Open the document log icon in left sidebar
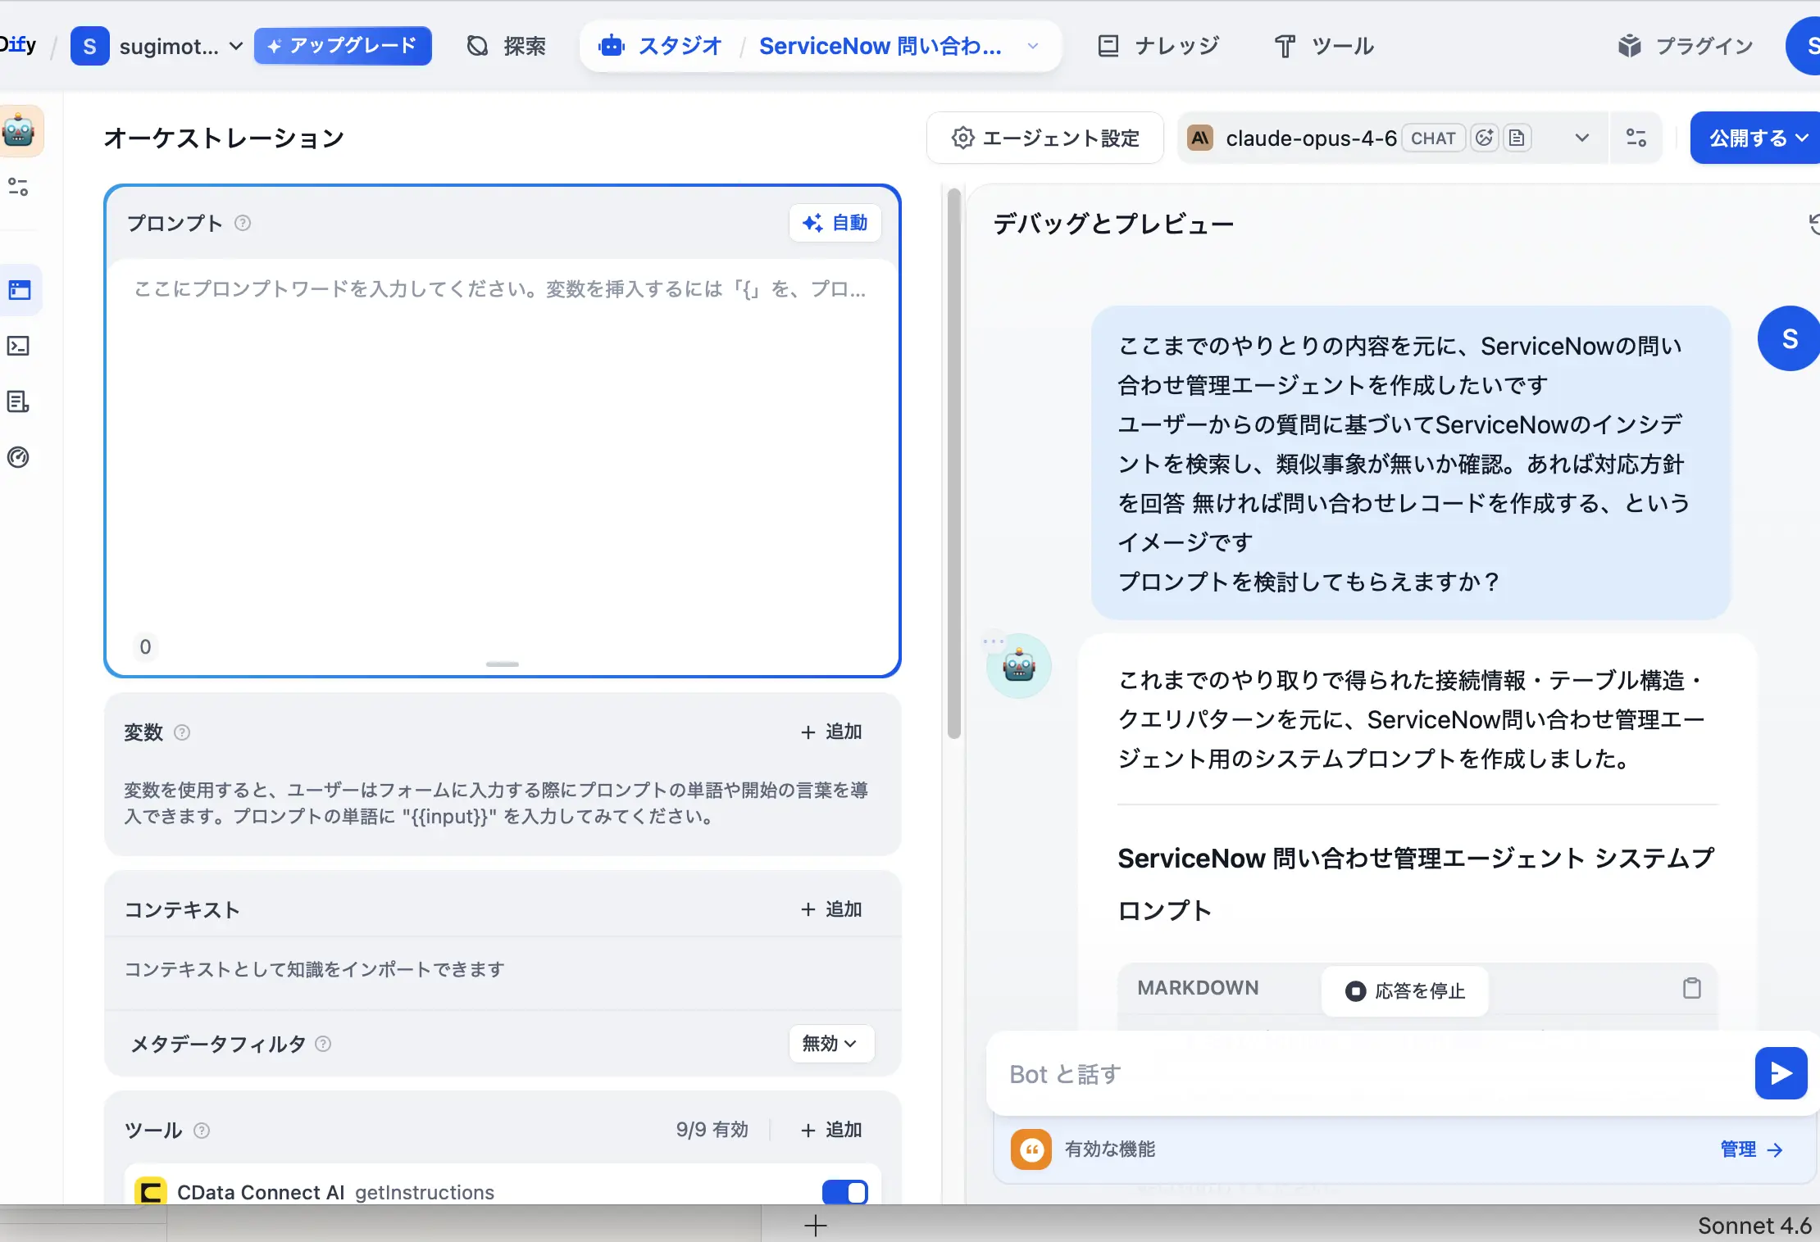 click(20, 401)
